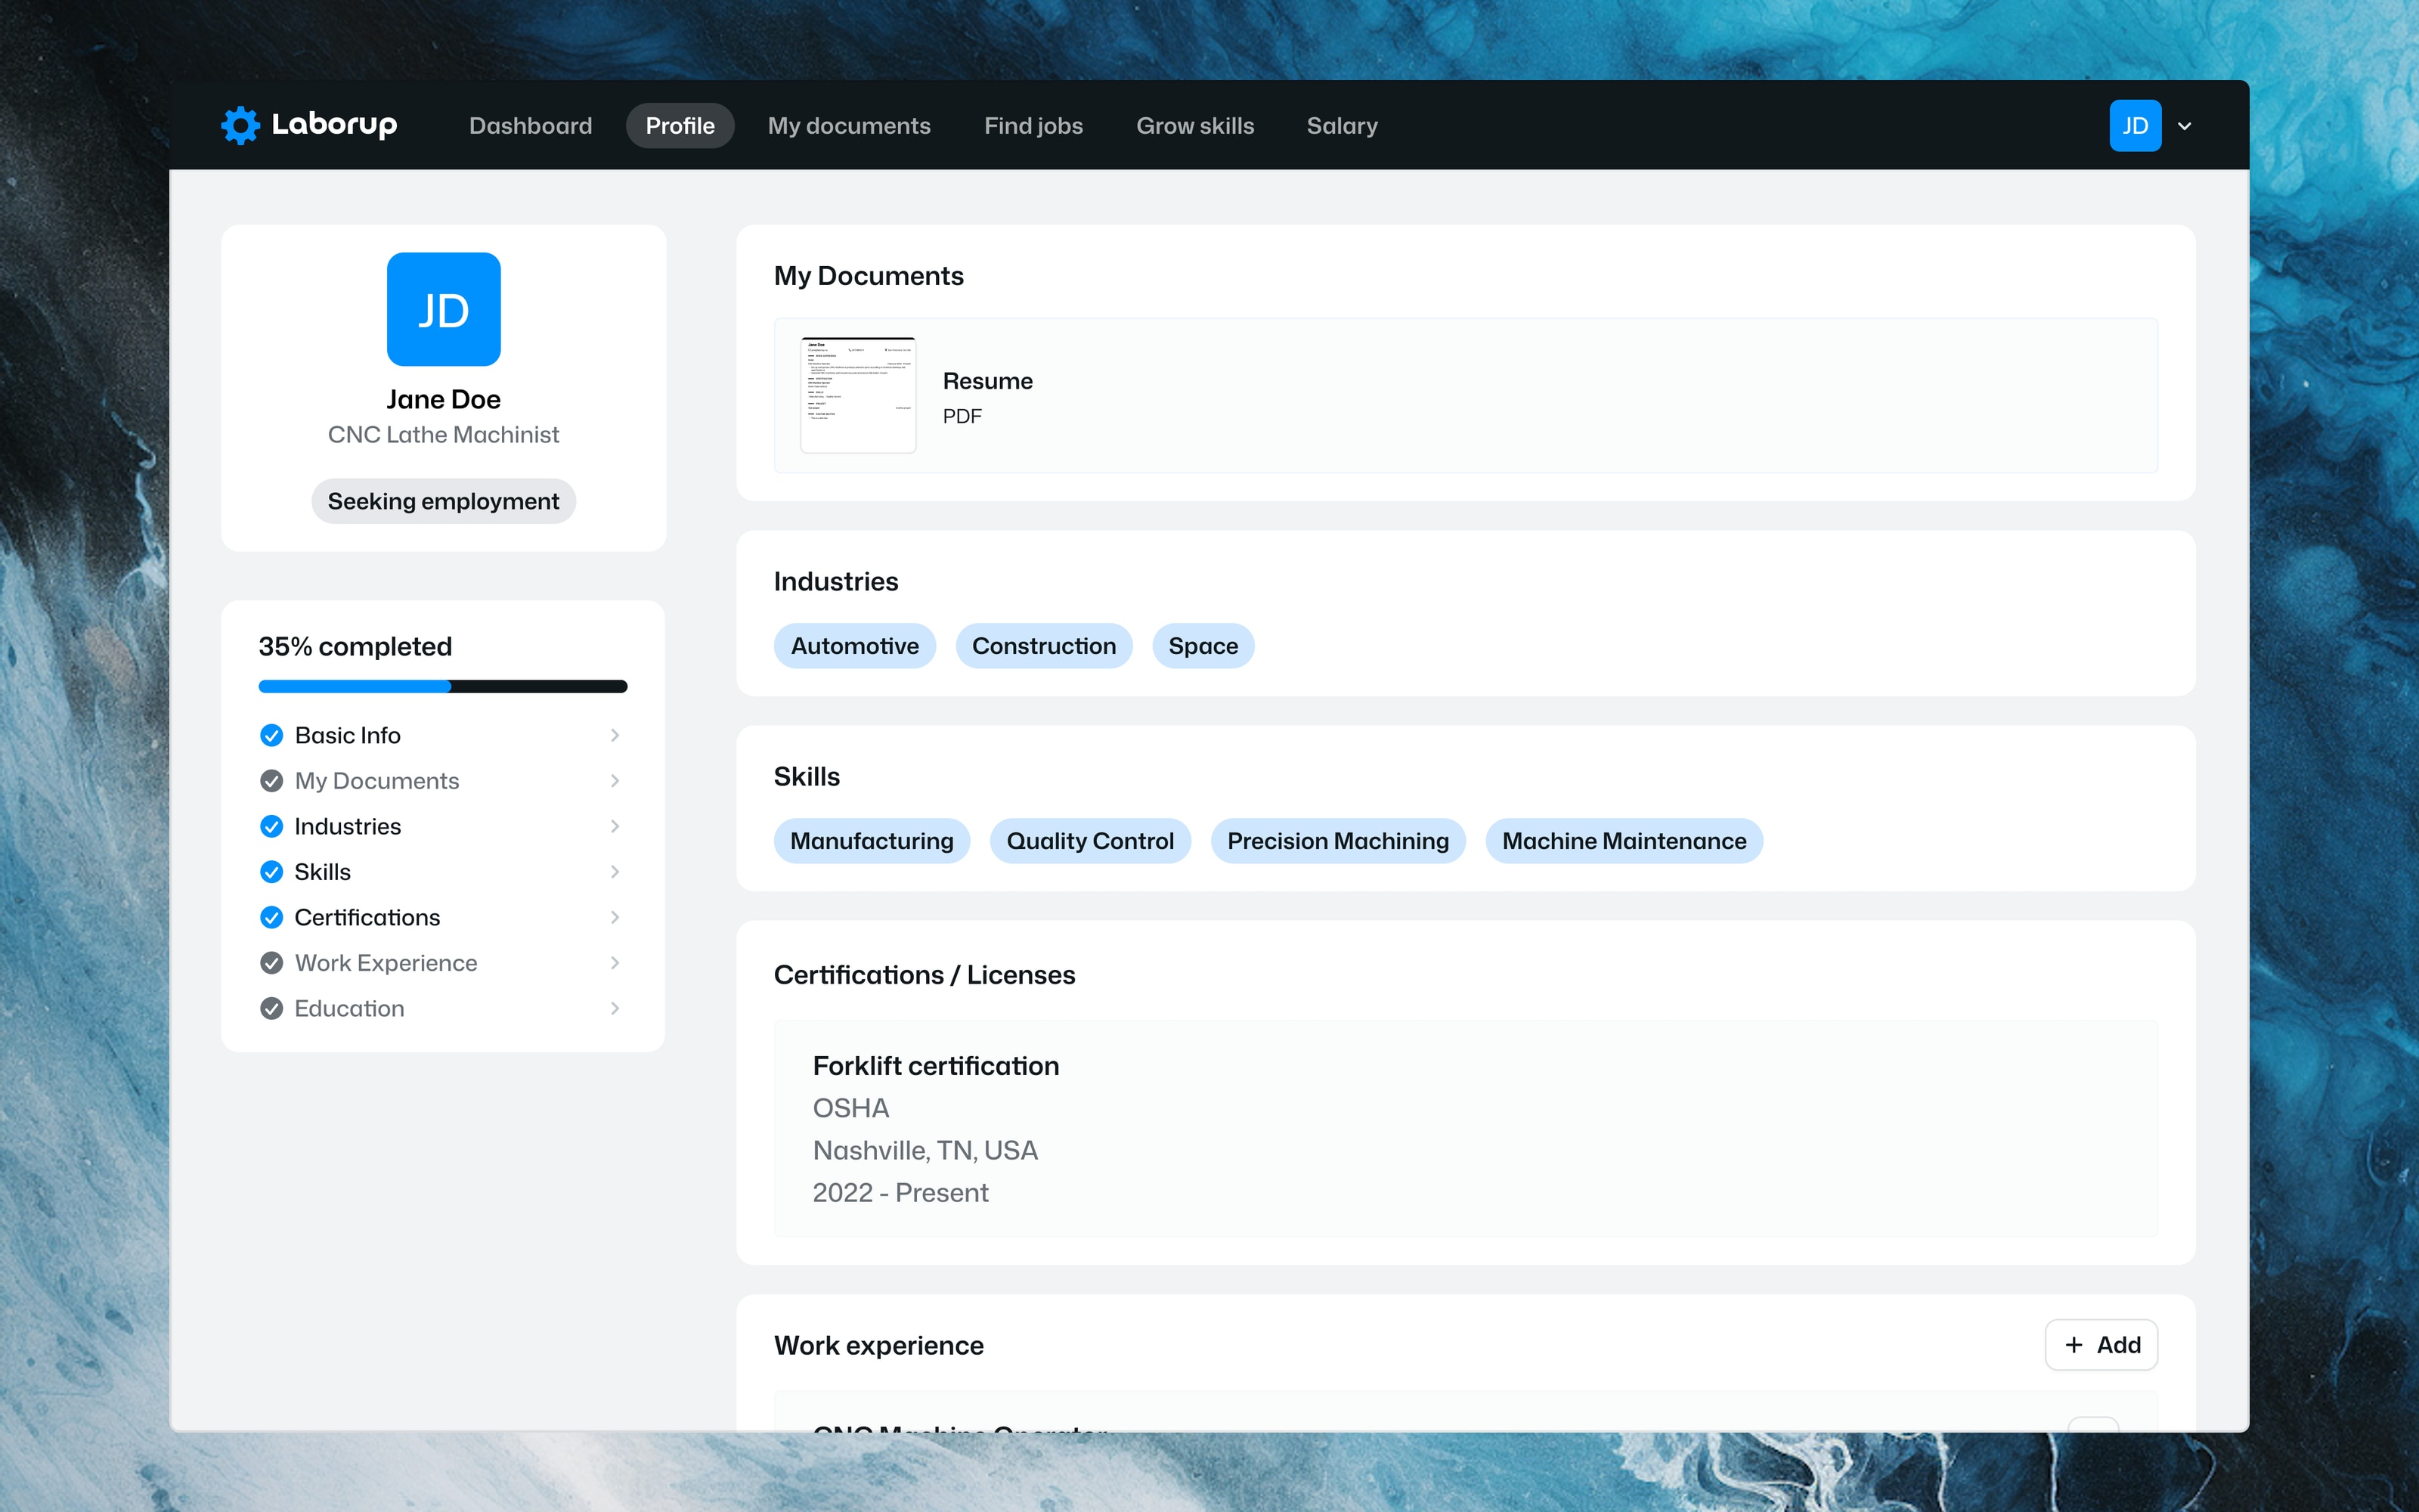Click the Quality Control skill tag
Image resolution: width=2419 pixels, height=1512 pixels.
tap(1089, 841)
